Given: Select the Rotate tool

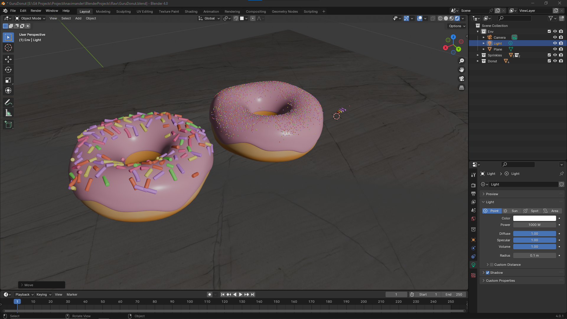Looking at the screenshot, I should (8, 70).
